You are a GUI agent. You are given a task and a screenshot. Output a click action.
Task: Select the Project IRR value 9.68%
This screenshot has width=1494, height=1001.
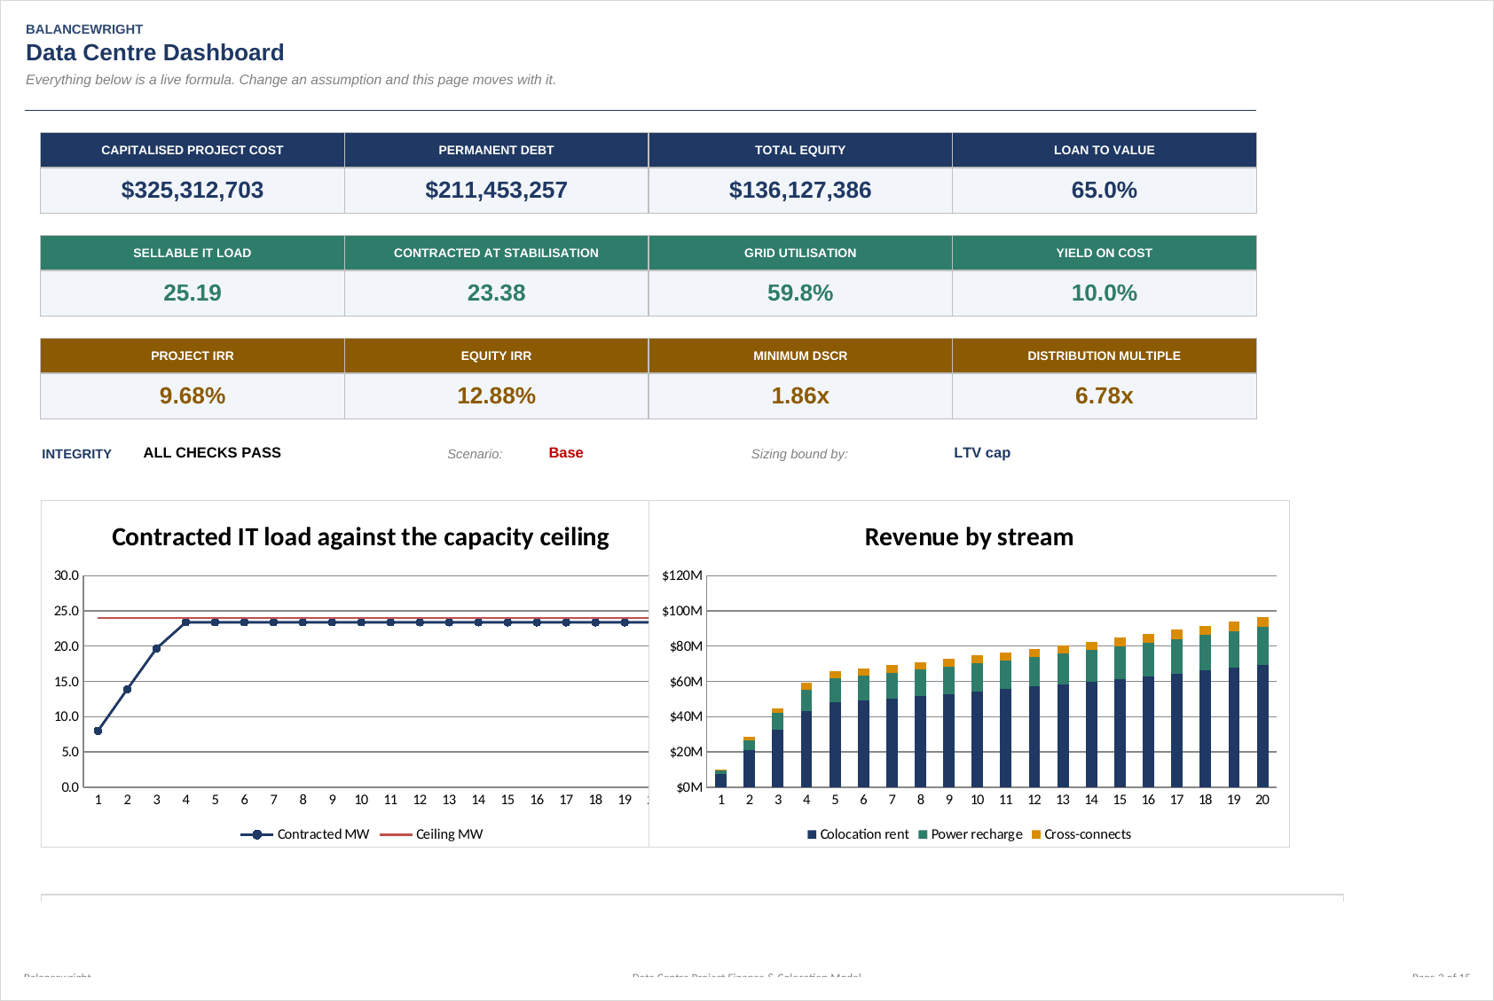coord(193,395)
